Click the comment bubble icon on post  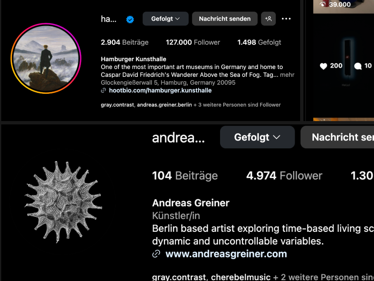(358, 66)
